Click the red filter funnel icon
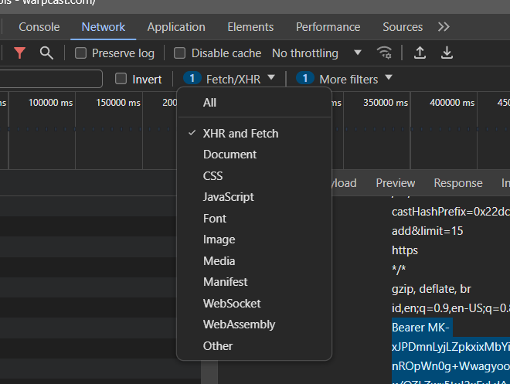 [20, 53]
